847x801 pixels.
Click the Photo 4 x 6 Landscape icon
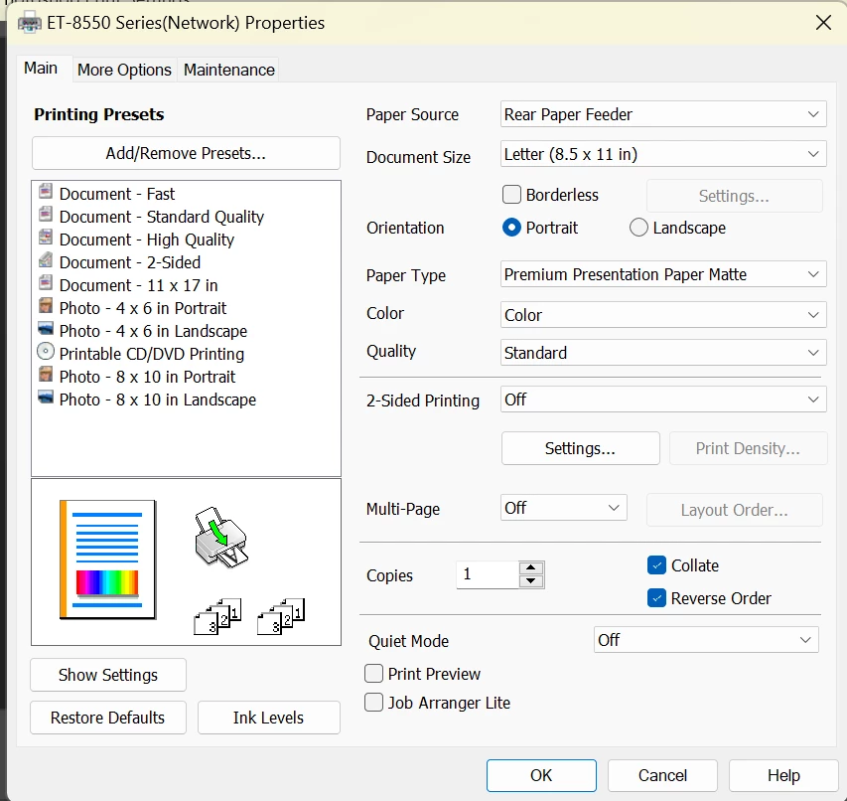pyautogui.click(x=46, y=329)
